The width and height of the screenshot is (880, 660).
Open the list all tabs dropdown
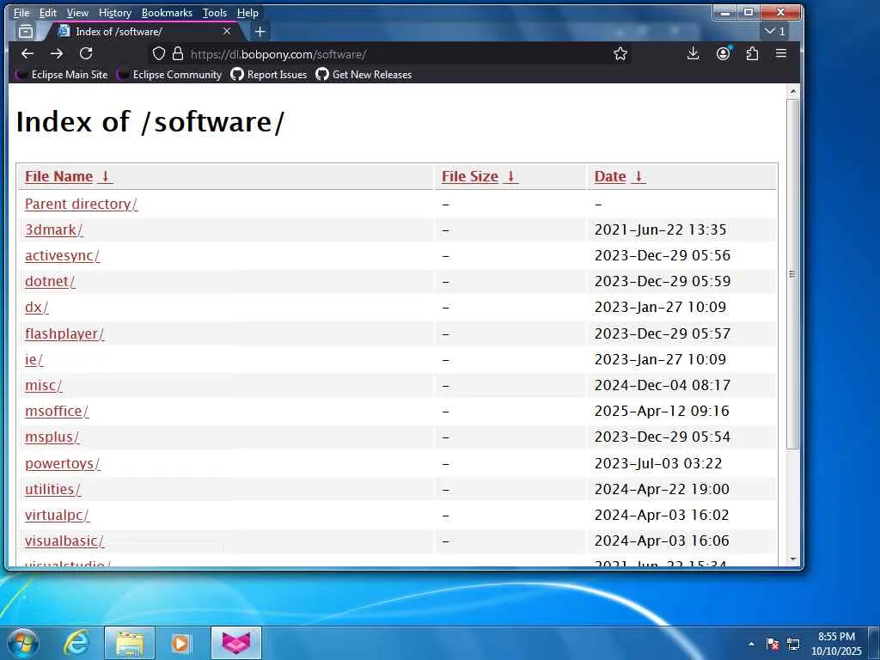[775, 32]
